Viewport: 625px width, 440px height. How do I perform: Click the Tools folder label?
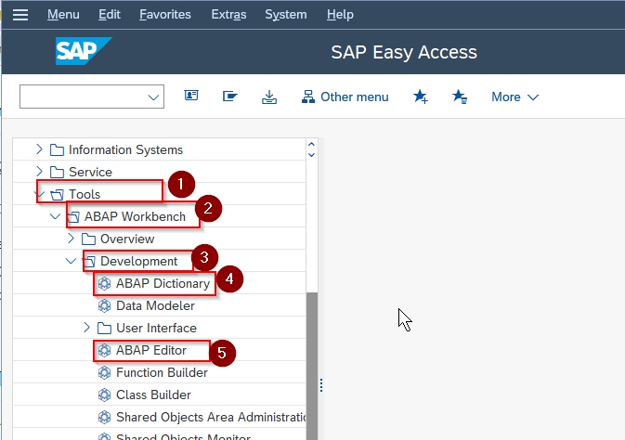coord(85,195)
